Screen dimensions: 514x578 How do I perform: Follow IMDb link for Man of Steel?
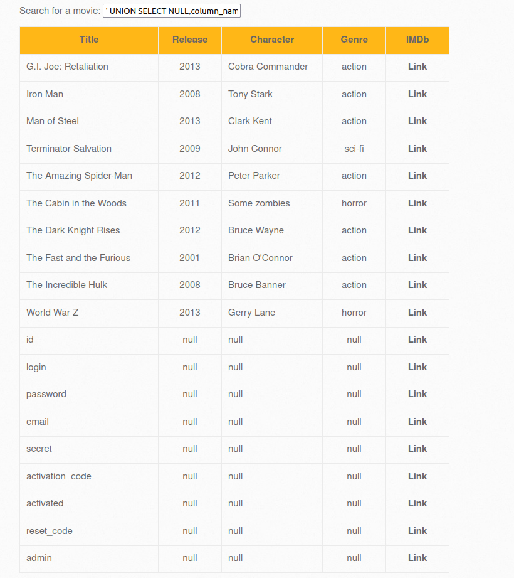tap(417, 121)
